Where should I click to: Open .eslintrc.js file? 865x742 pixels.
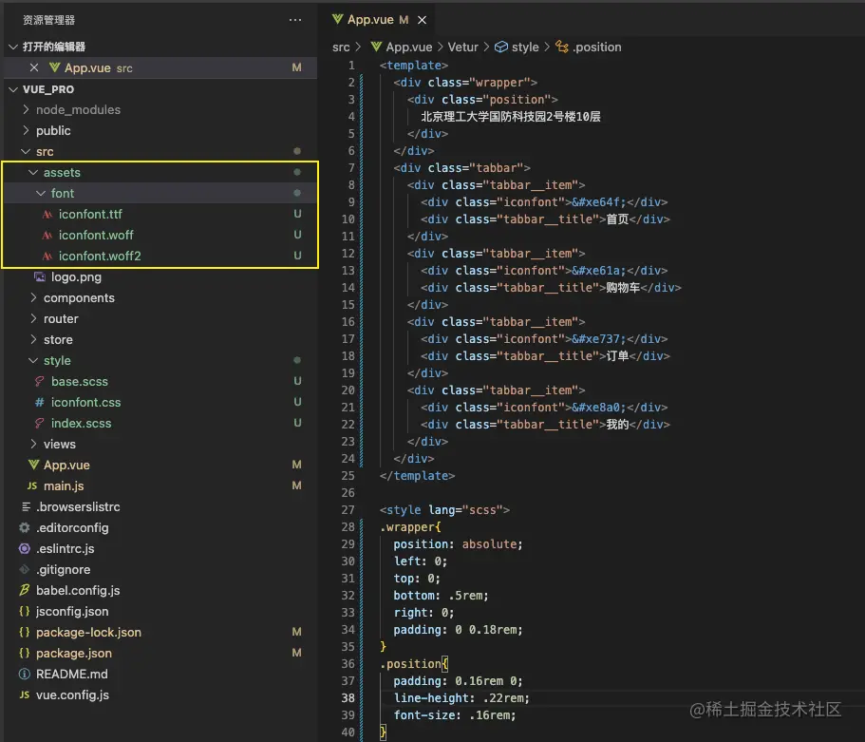coord(66,549)
